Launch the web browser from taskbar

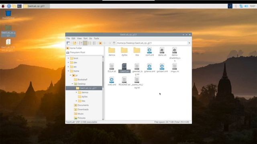pyautogui.click(x=9, y=6)
